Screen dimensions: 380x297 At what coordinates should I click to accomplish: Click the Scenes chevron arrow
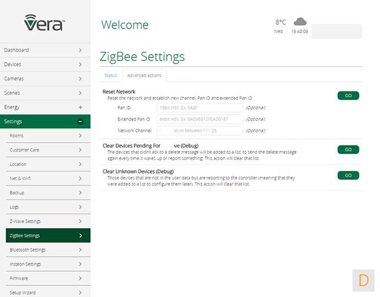(x=80, y=93)
